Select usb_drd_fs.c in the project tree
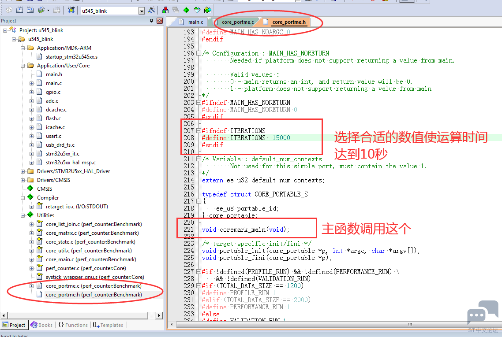This screenshot has width=502, height=337. 60,145
